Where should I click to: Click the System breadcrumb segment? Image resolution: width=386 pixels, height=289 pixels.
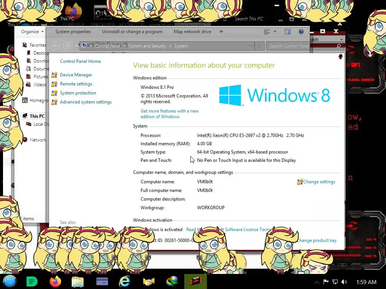[x=181, y=46]
